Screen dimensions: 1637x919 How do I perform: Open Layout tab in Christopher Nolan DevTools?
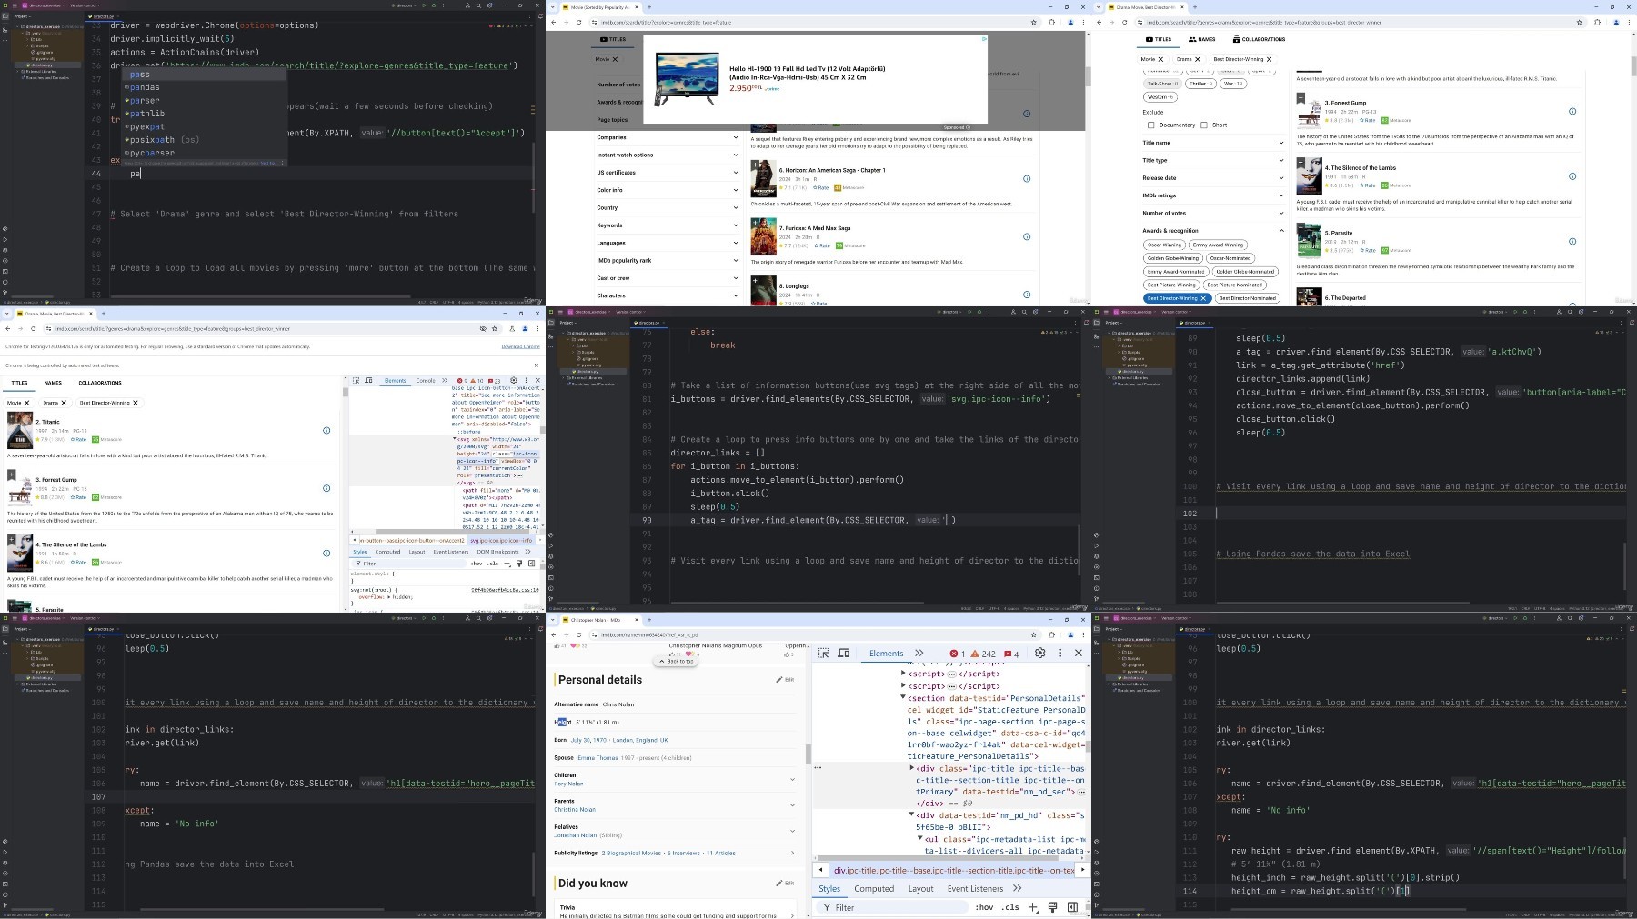coord(920,888)
